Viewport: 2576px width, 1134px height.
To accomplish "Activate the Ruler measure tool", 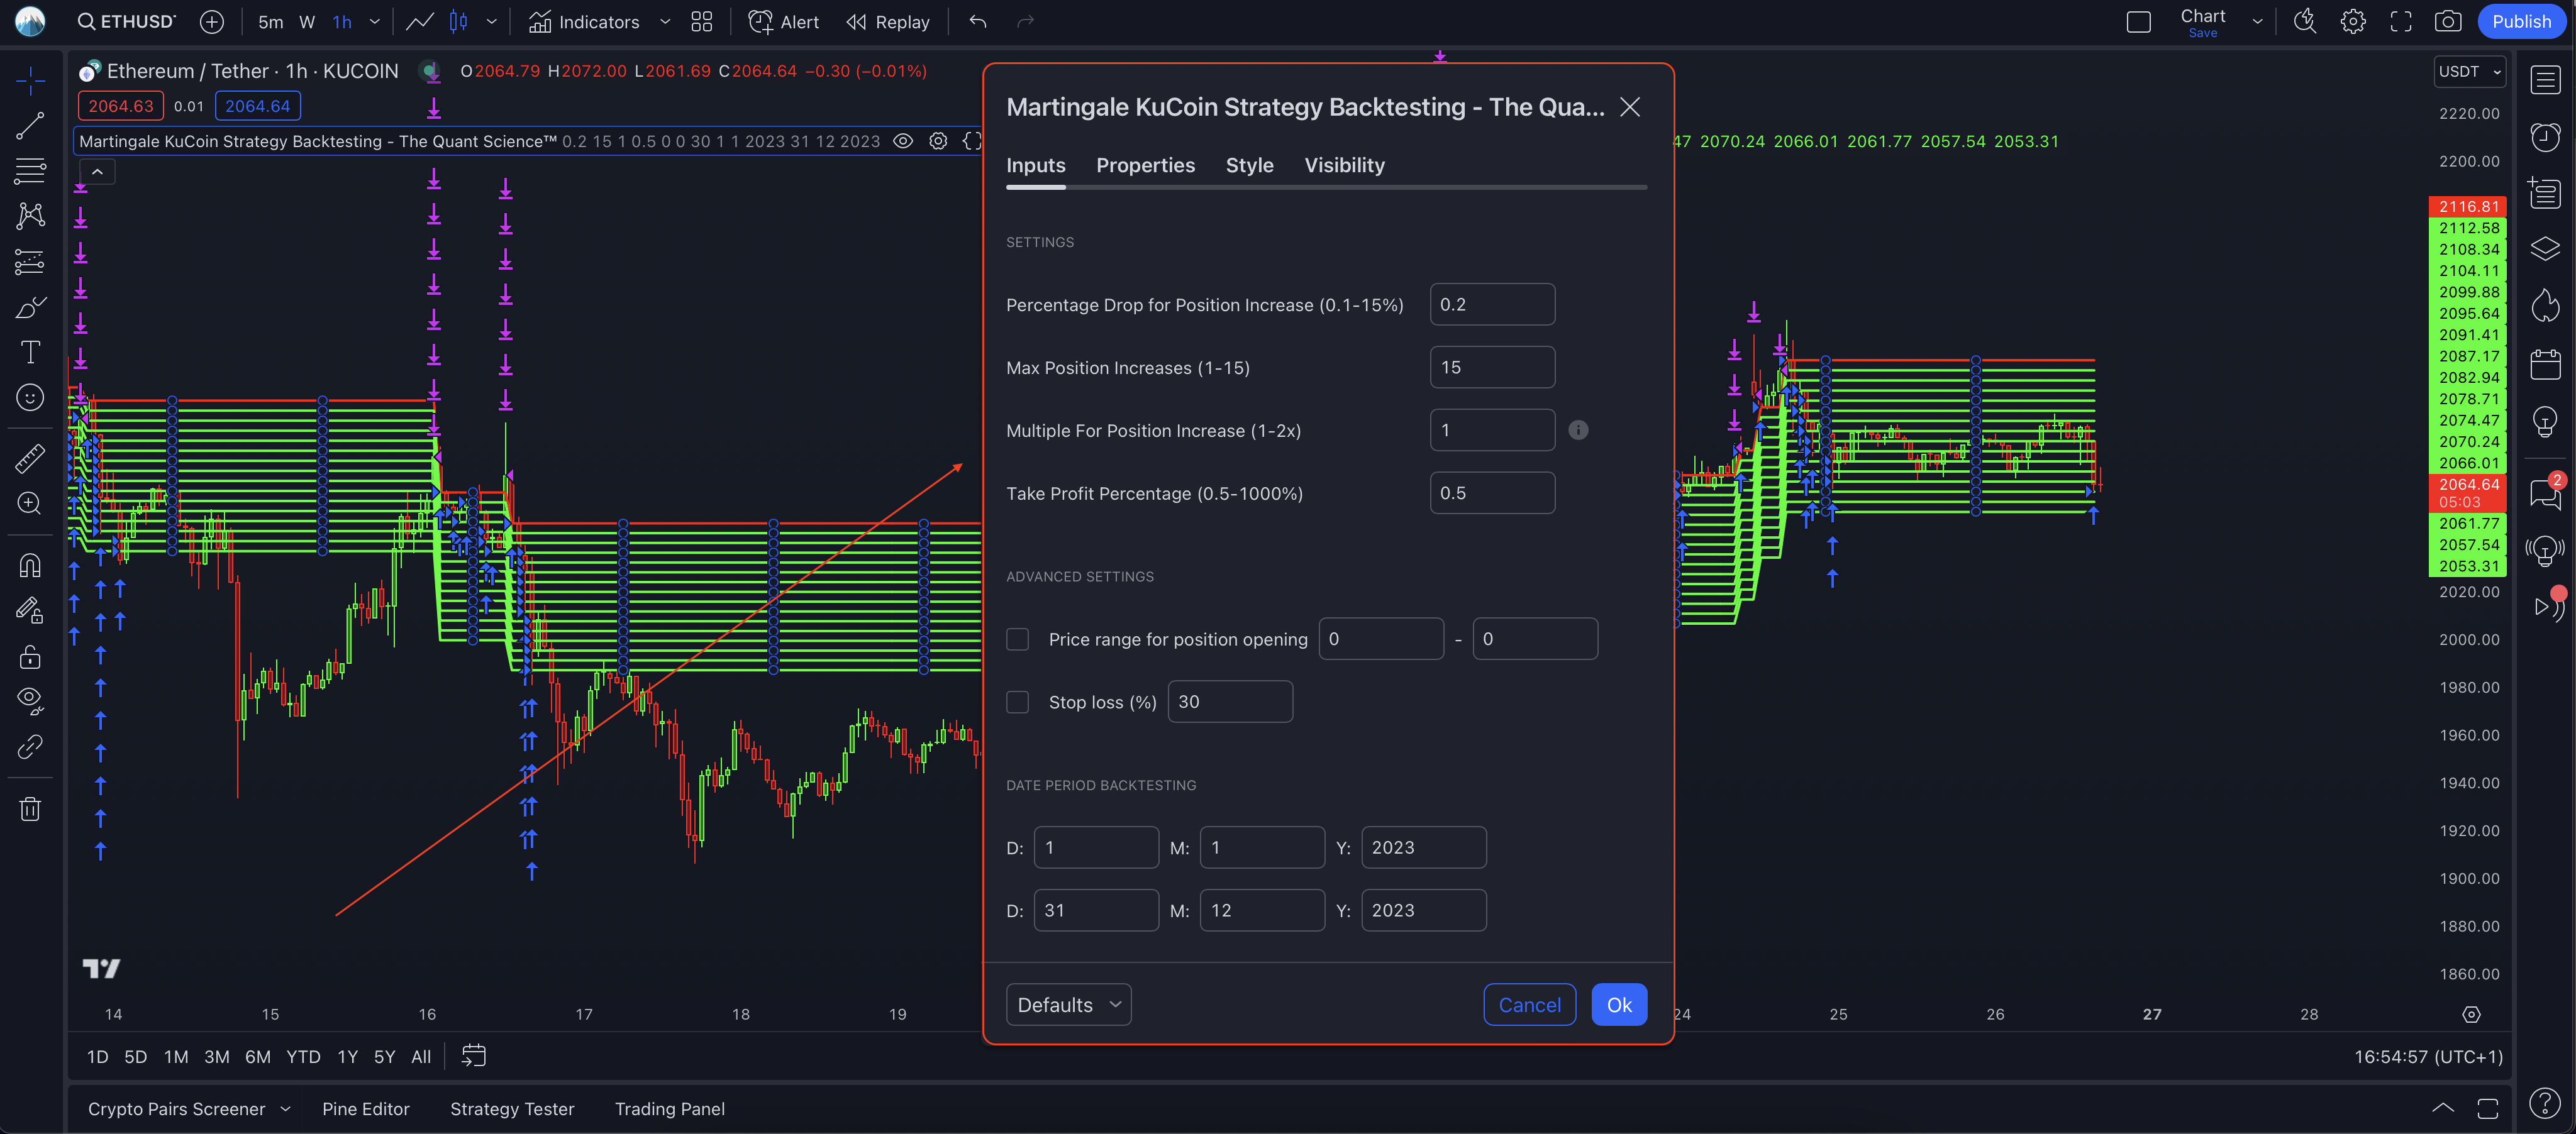I will click(30, 459).
